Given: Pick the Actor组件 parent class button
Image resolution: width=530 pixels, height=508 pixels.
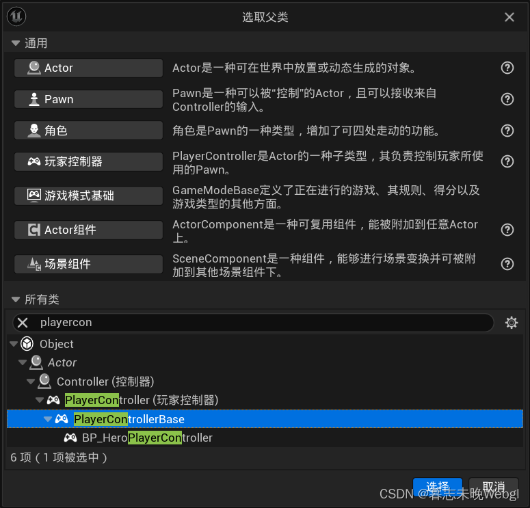Looking at the screenshot, I should pyautogui.click(x=88, y=230).
